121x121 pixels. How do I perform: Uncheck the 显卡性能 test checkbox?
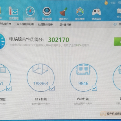click(52, 88)
